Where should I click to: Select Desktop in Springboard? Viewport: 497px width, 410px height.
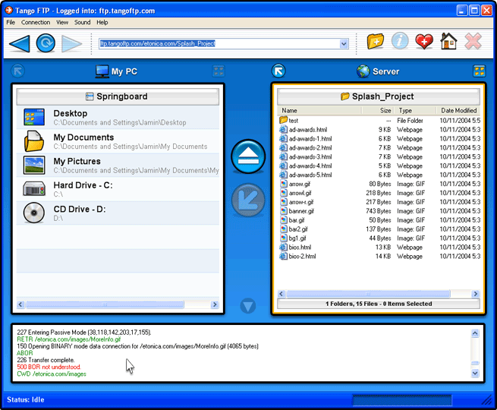tap(118, 118)
